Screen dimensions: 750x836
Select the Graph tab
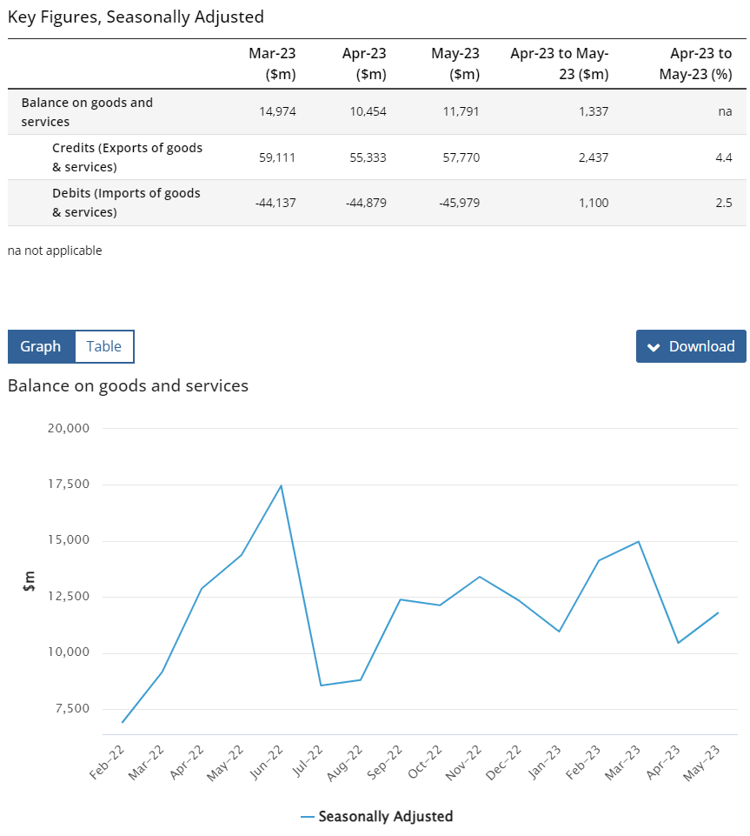(x=41, y=346)
